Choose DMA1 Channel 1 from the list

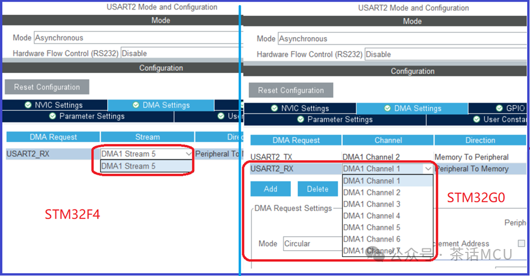388,181
